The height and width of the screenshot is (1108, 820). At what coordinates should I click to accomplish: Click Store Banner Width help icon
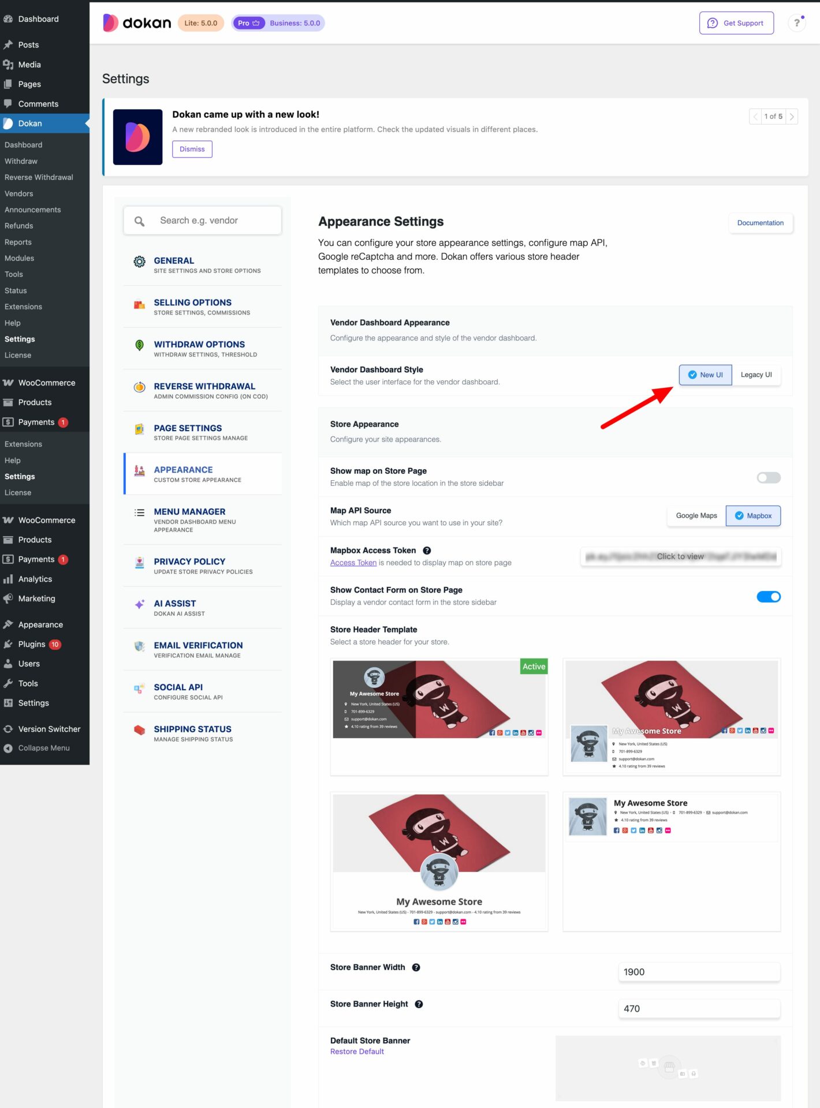pos(416,967)
